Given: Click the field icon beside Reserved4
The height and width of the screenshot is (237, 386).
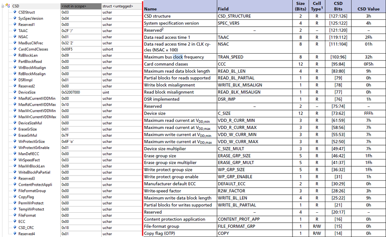Looking at the screenshot, I should coord(15,234).
